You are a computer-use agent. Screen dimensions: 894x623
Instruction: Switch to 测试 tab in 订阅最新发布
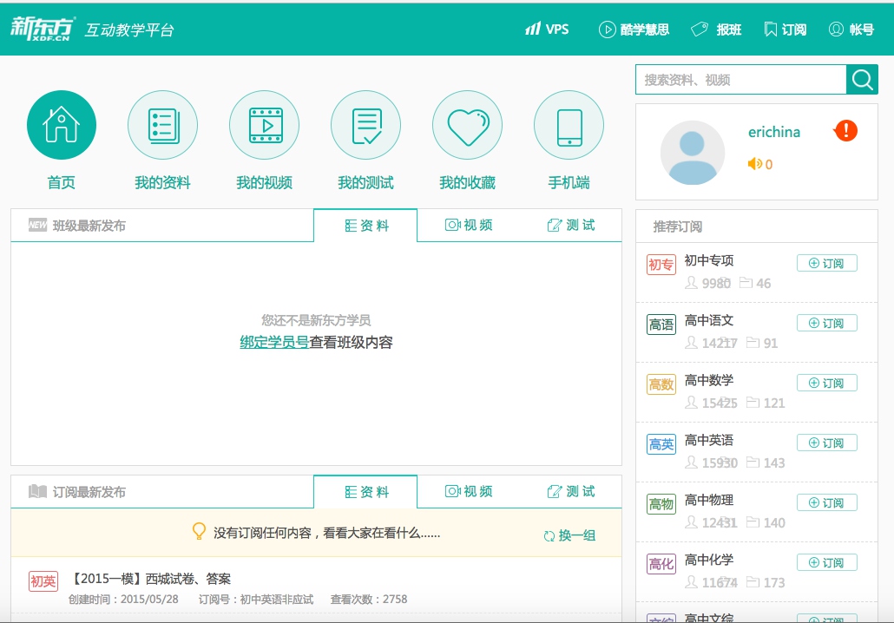pyautogui.click(x=571, y=492)
